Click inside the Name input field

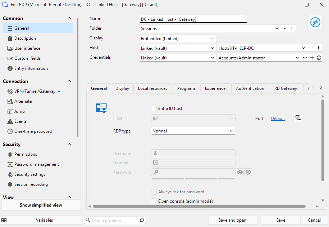[193, 19]
